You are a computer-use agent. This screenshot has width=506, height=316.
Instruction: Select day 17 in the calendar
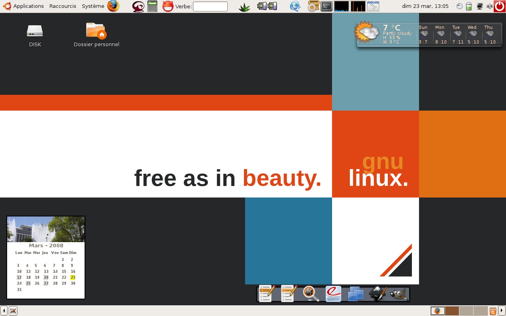coord(19,277)
